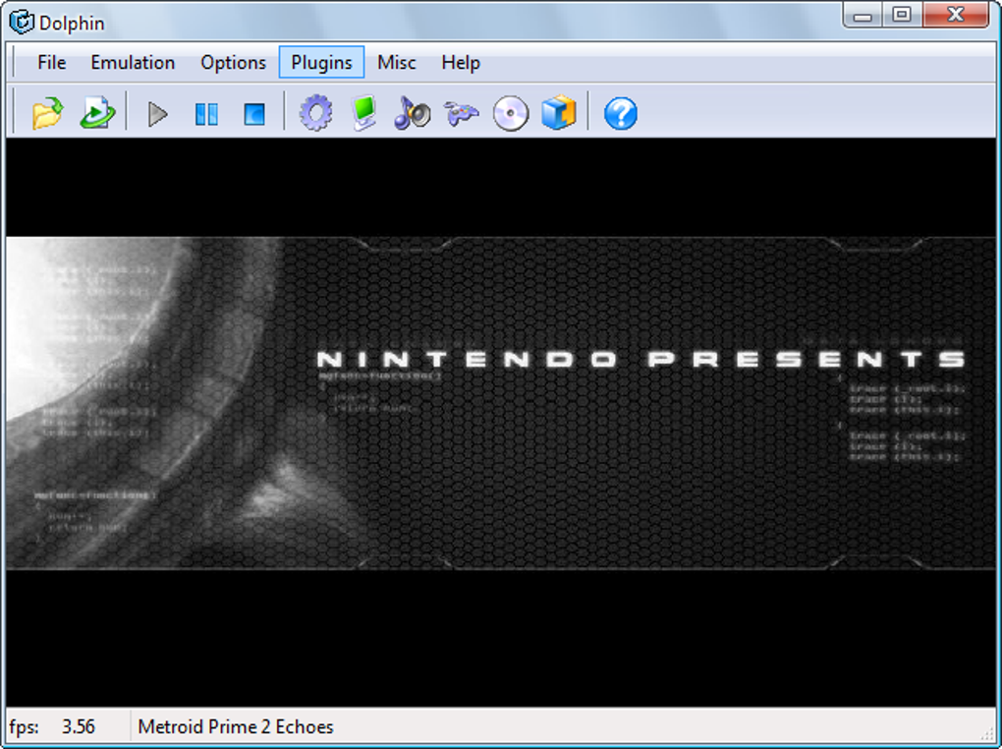Screen dimensions: 1002x749
Task: Open controller plugin settings gamepad icon
Action: coord(462,114)
